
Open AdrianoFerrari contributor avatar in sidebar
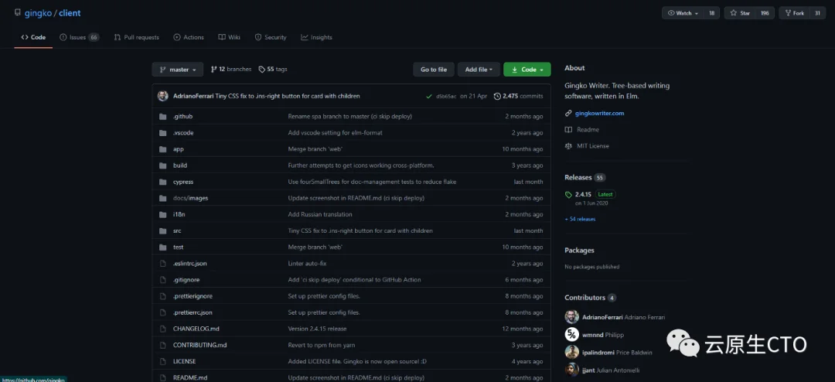[x=572, y=317]
